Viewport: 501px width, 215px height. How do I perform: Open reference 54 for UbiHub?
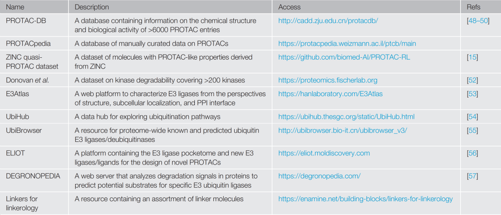click(x=472, y=117)
